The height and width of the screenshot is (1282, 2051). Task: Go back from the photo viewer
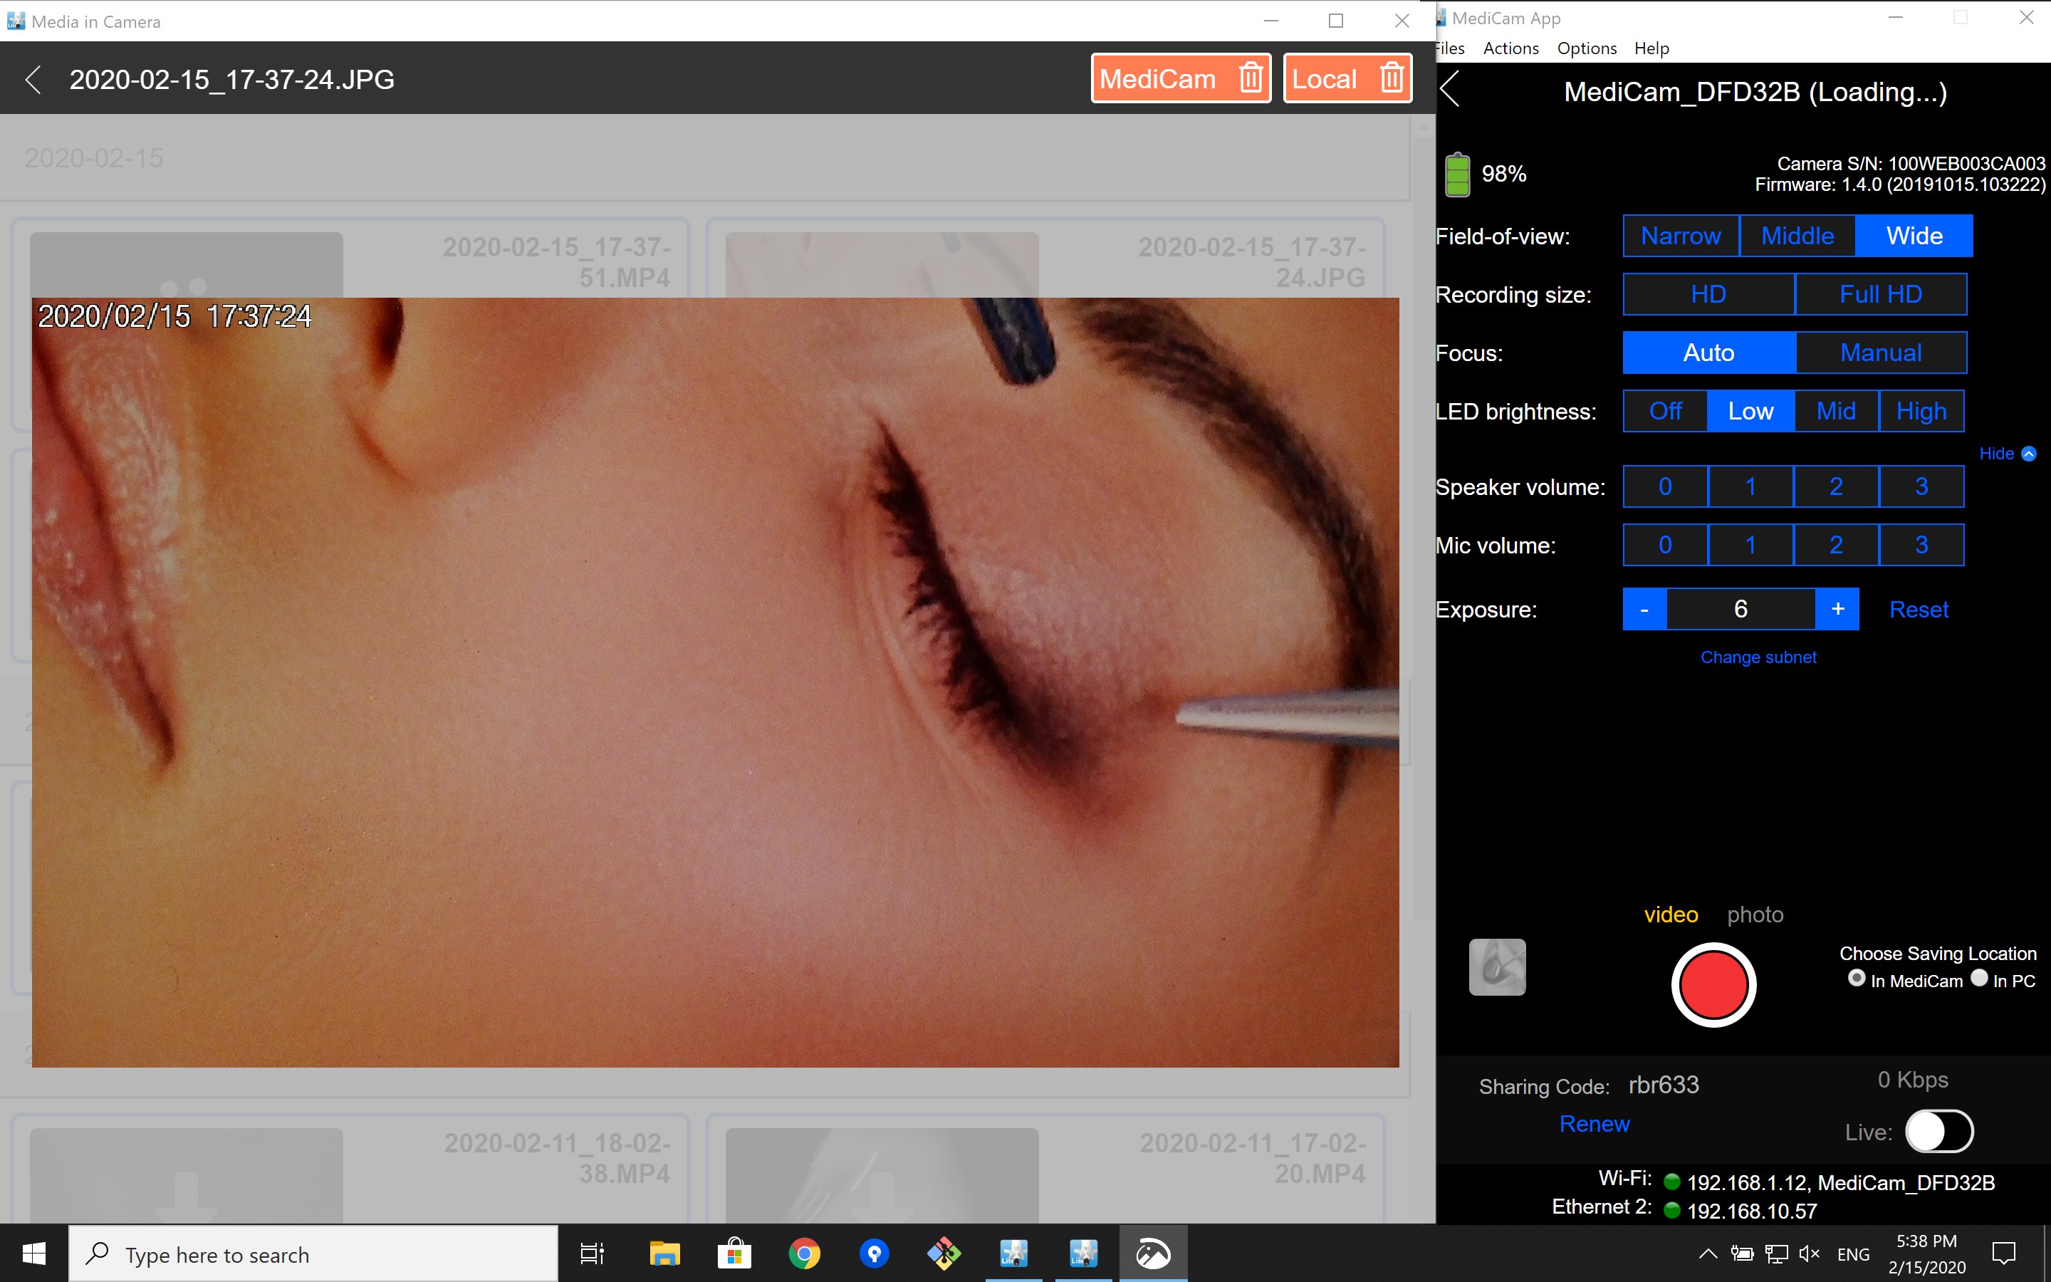33,80
